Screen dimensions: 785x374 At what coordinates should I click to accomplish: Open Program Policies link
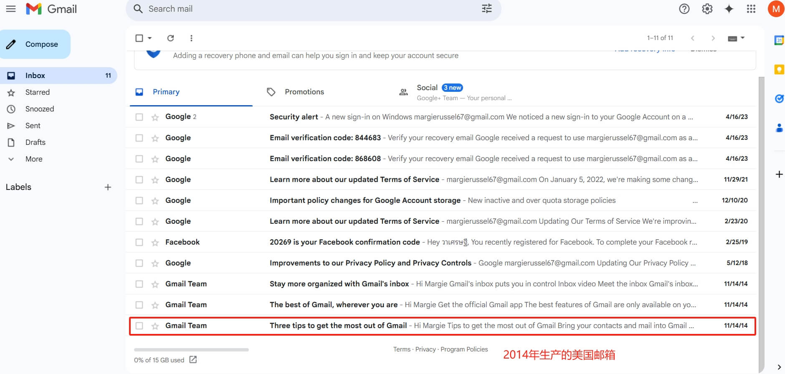coord(464,349)
